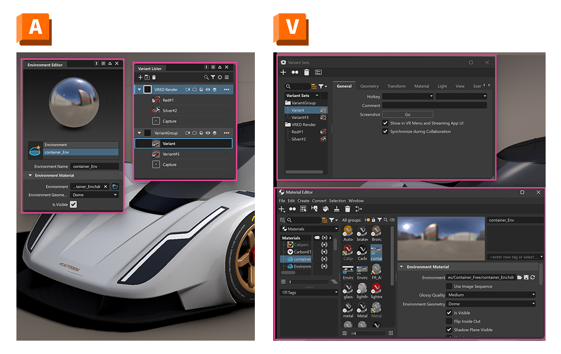Image resolution: width=561 pixels, height=354 pixels.
Task: Open the hamburger menu in Variant Lister toolbar
Action: click(x=227, y=77)
